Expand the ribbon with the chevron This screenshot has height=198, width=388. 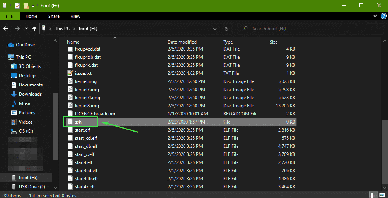(x=375, y=16)
